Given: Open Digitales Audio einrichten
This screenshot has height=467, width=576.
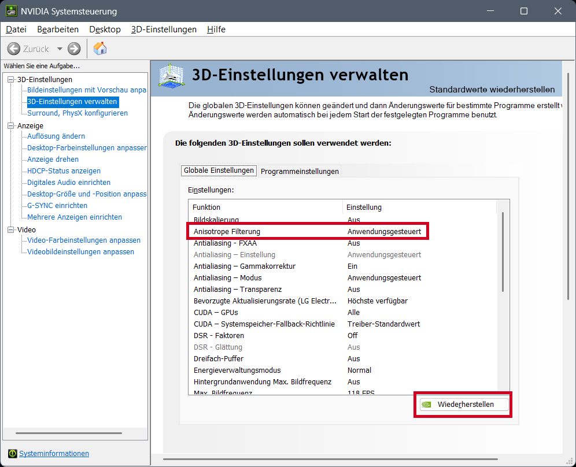Looking at the screenshot, I should point(69,183).
